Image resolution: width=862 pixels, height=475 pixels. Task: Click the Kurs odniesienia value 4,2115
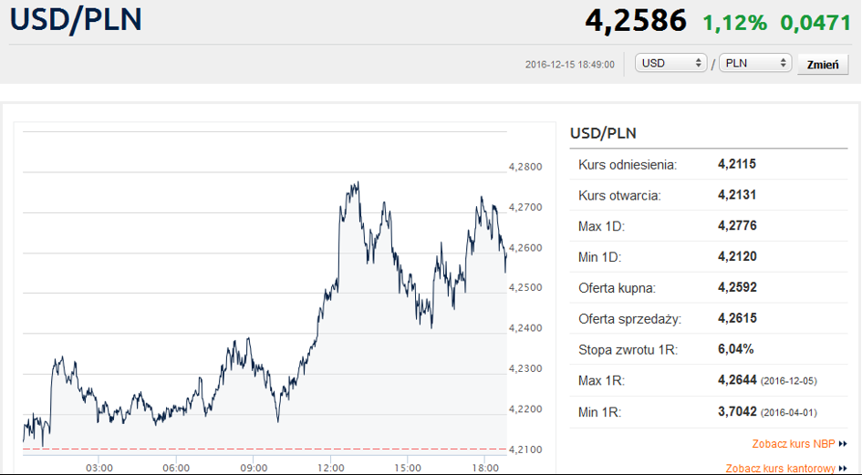click(x=737, y=164)
